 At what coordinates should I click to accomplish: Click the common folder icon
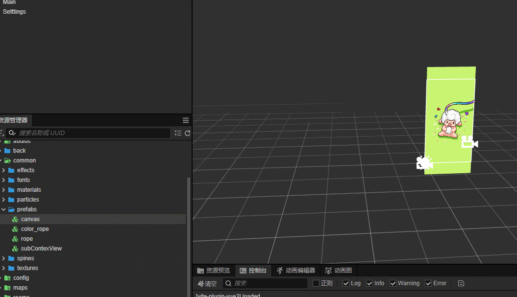7,160
